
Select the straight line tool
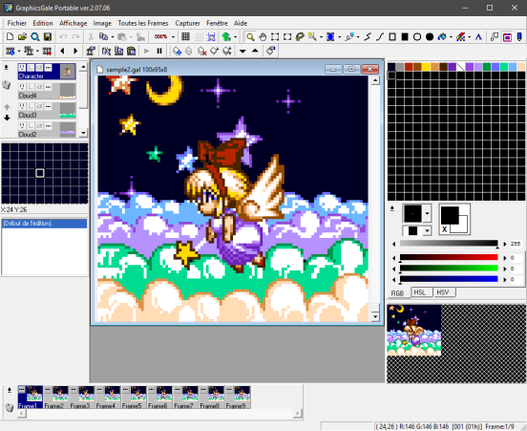point(368,36)
